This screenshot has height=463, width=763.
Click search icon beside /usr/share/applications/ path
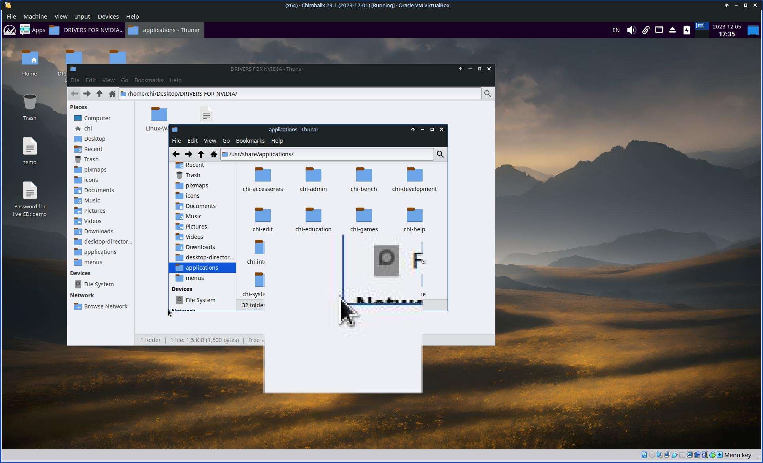click(440, 154)
